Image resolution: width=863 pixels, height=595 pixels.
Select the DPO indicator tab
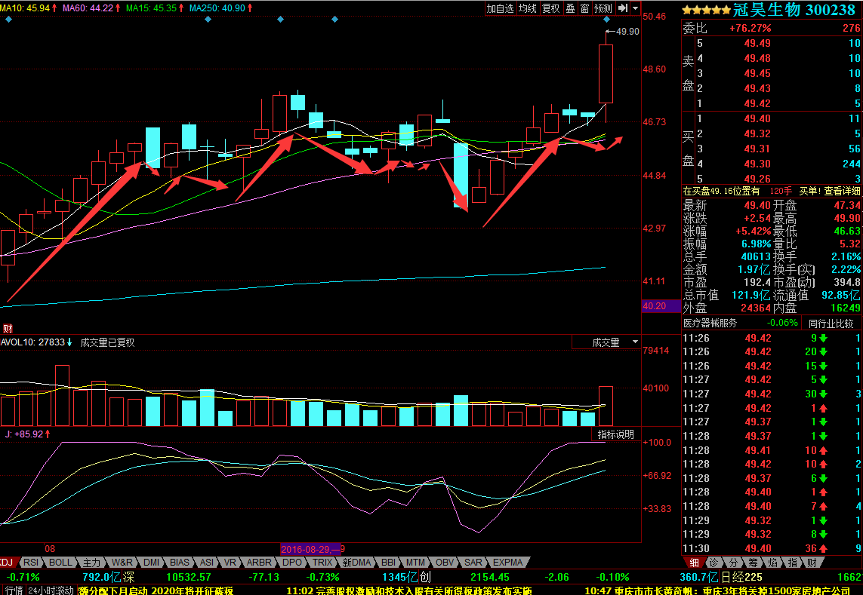(291, 562)
